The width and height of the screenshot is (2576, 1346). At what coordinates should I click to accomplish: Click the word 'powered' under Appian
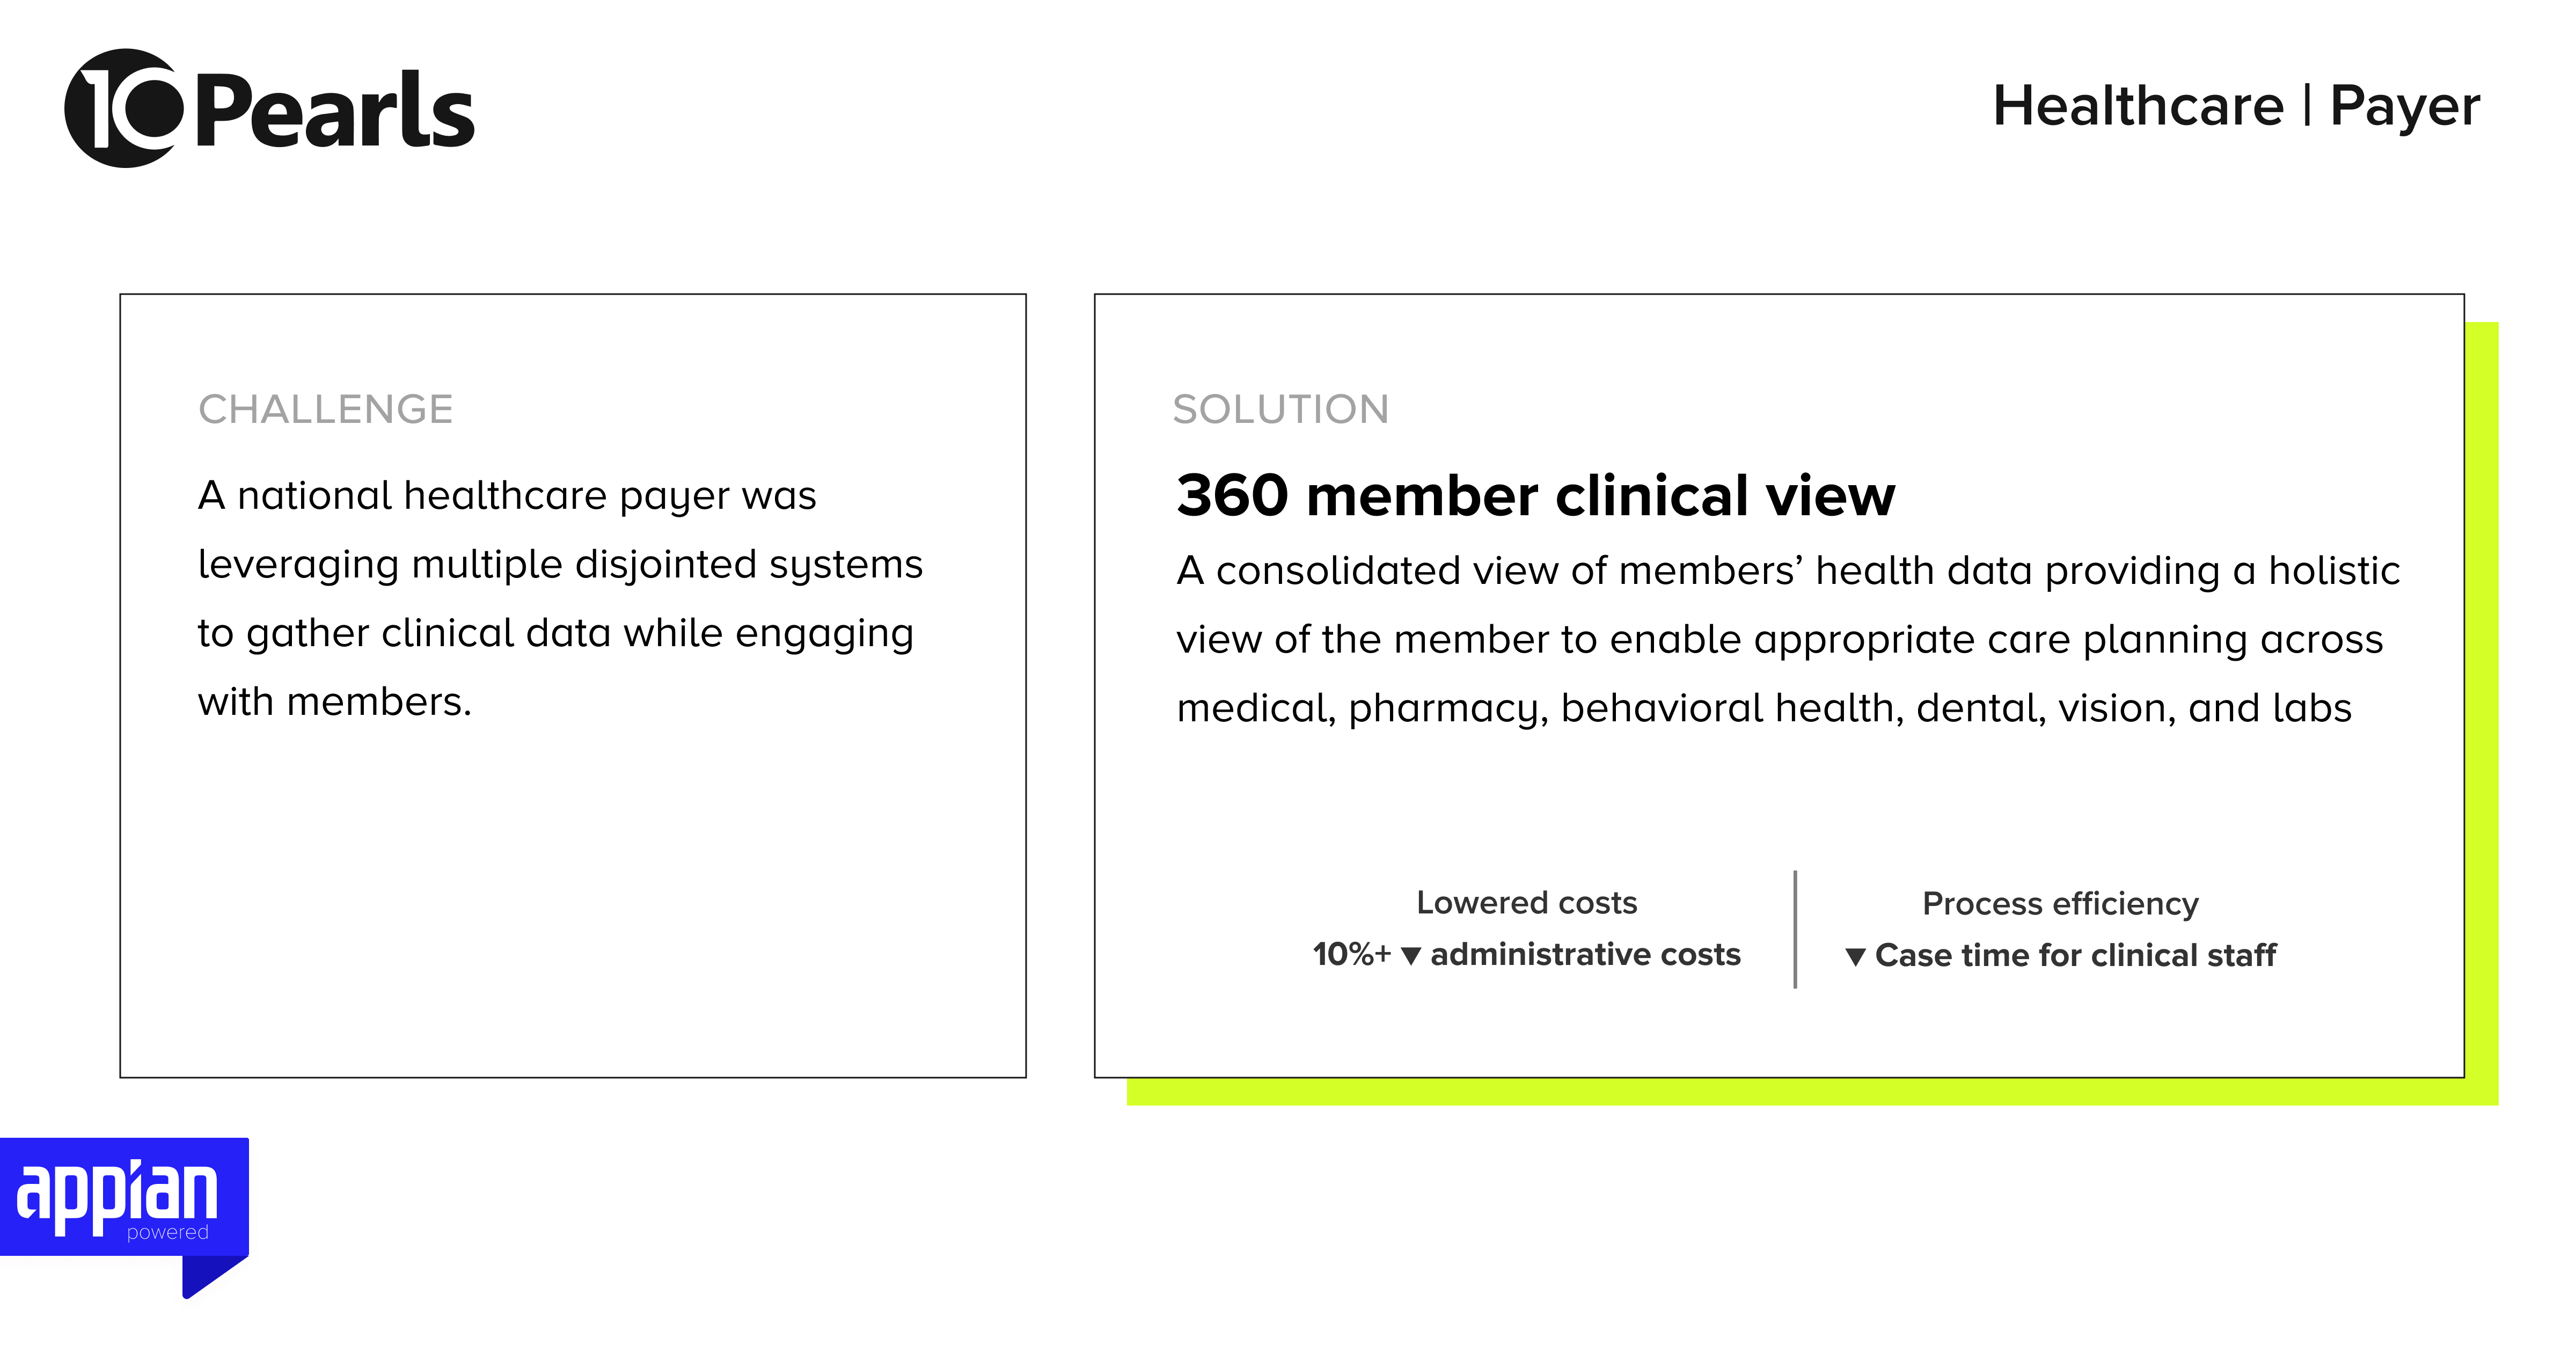[167, 1232]
